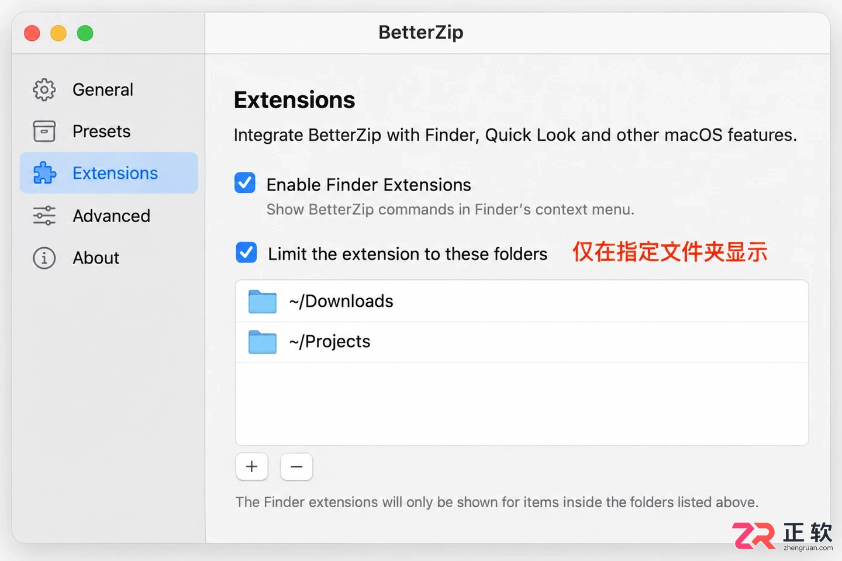Click the General gear icon
The width and height of the screenshot is (842, 561).
pos(44,89)
